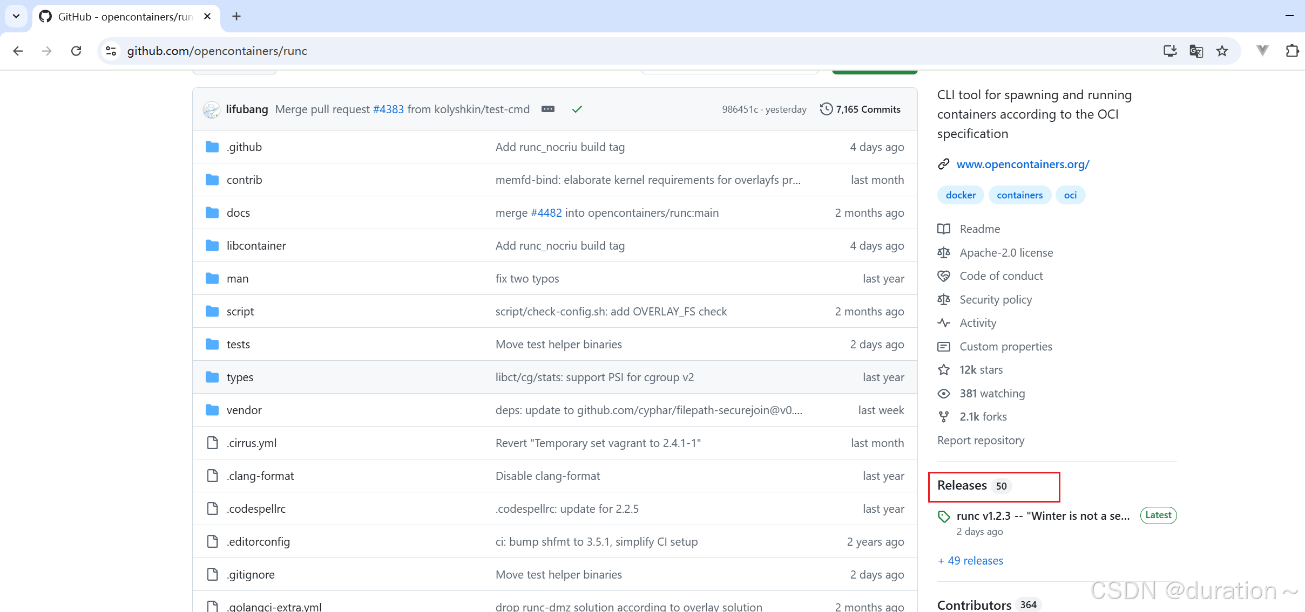Select the docker topic tag
This screenshot has height=612, width=1305.
pos(961,195)
